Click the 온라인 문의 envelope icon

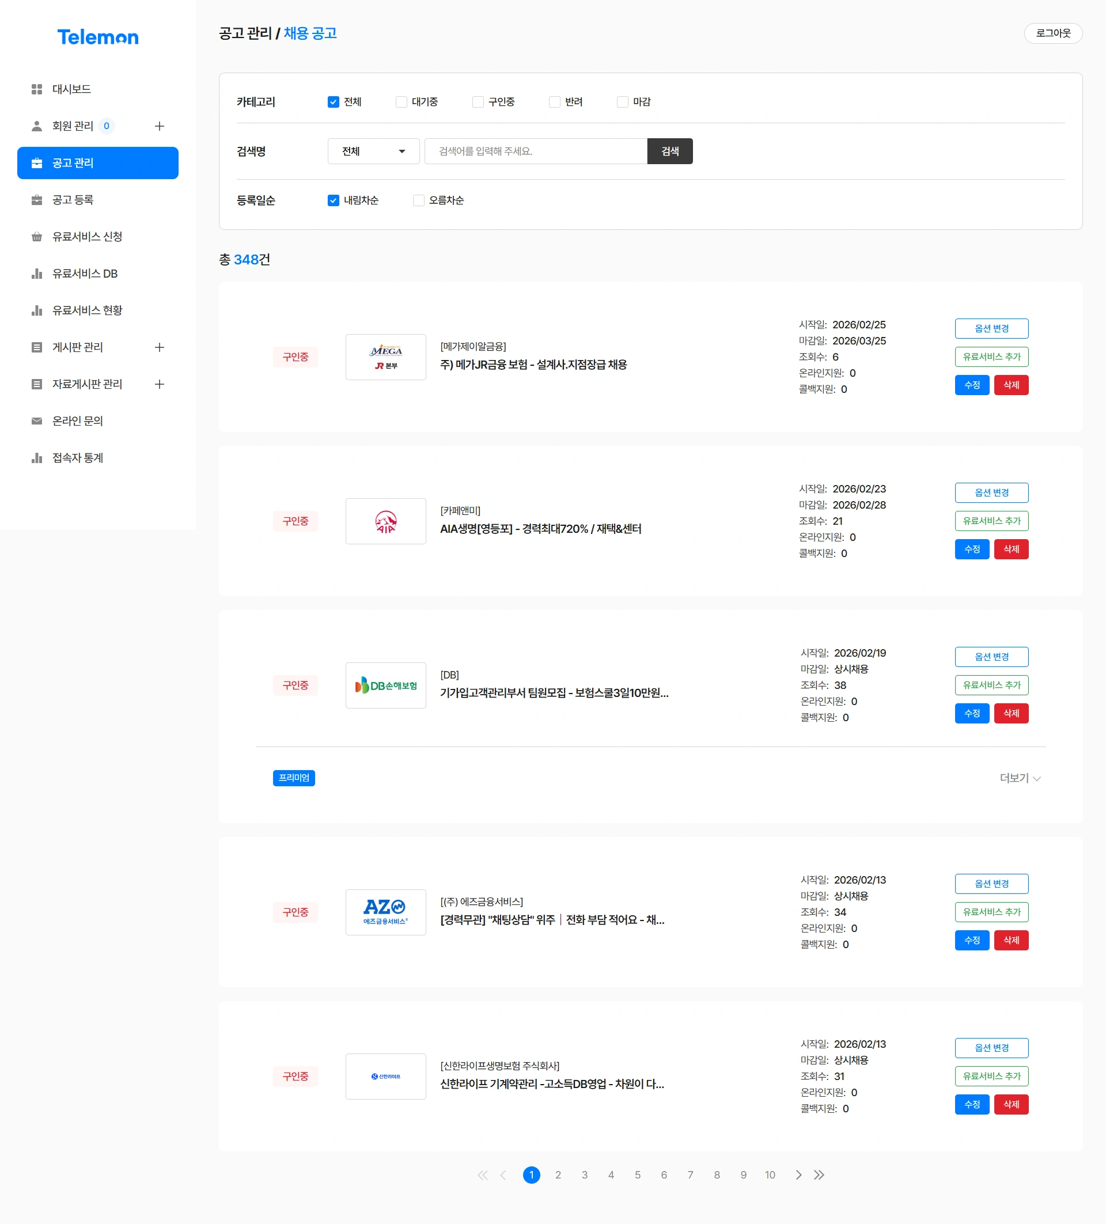[x=37, y=422]
